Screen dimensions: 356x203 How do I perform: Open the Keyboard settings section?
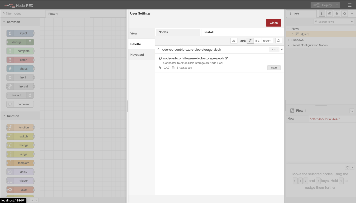(137, 55)
